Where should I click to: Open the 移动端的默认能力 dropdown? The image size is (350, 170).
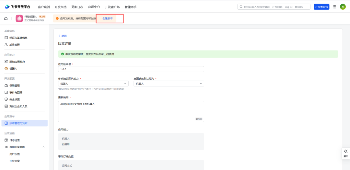[93, 84]
